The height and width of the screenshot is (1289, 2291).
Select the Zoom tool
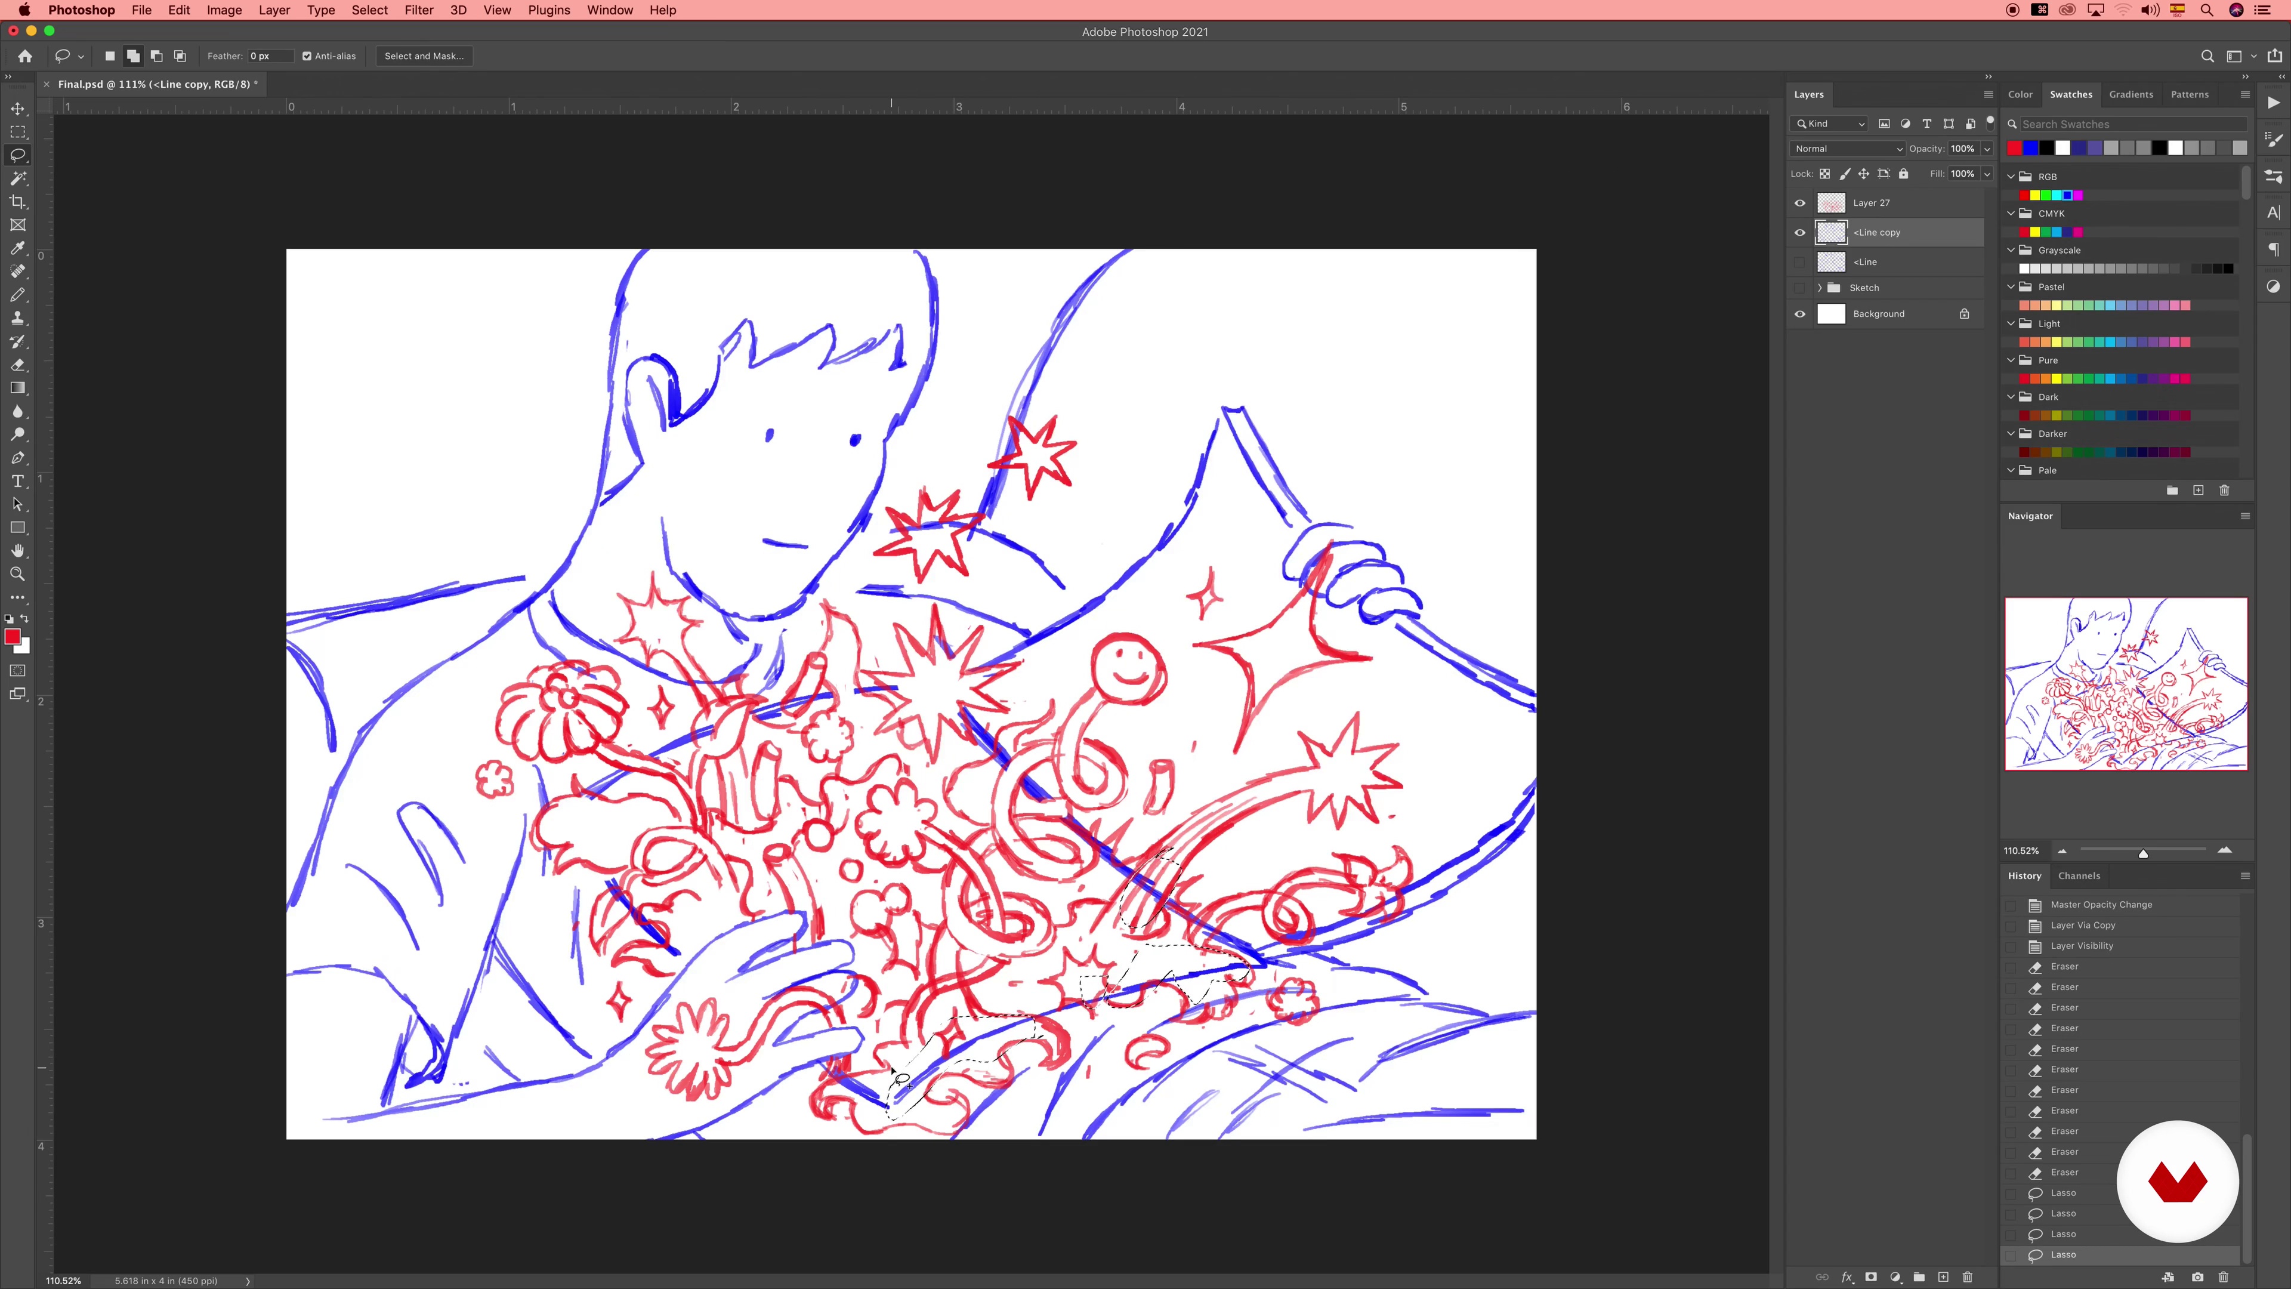(x=18, y=573)
